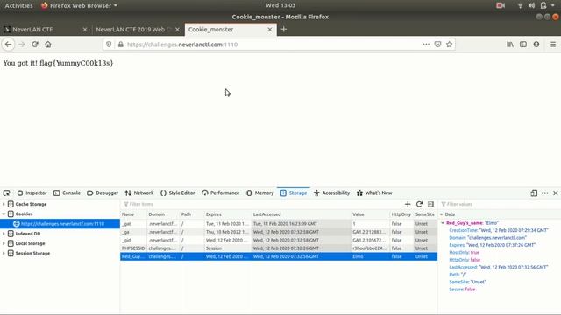Open devtools customize three-dot menu
Screen dimensions: 561x315
click(545, 192)
